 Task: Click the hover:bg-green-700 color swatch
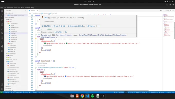67,43
